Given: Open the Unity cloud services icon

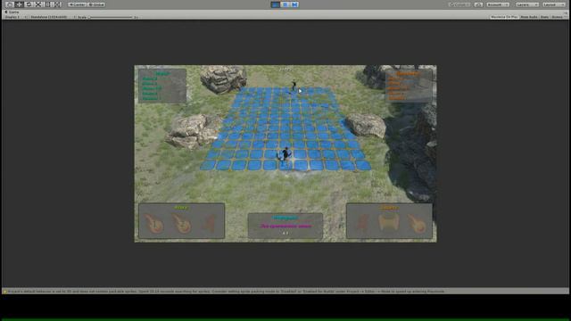Looking at the screenshot, I should click(478, 4).
